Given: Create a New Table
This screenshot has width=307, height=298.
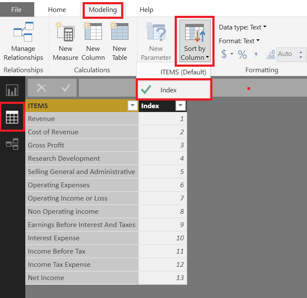Looking at the screenshot, I should pyautogui.click(x=119, y=41).
